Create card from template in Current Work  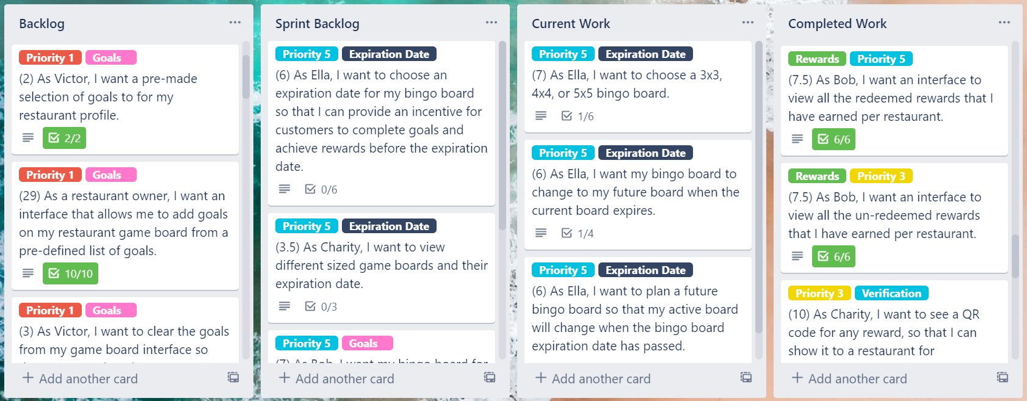[x=746, y=377]
